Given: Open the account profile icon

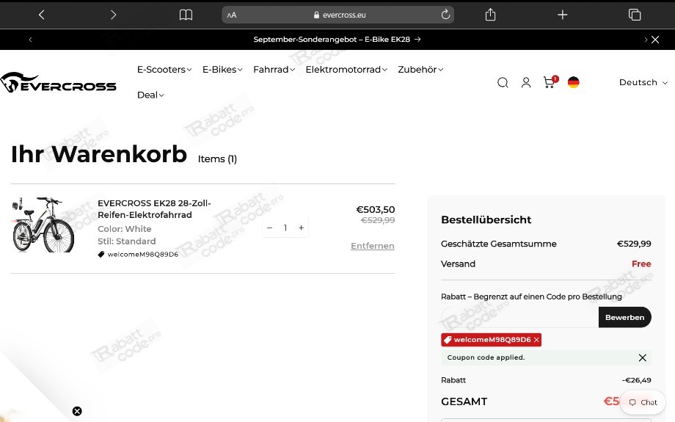Looking at the screenshot, I should (525, 82).
